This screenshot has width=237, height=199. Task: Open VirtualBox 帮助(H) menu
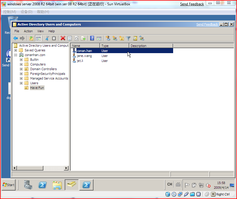coord(43,12)
